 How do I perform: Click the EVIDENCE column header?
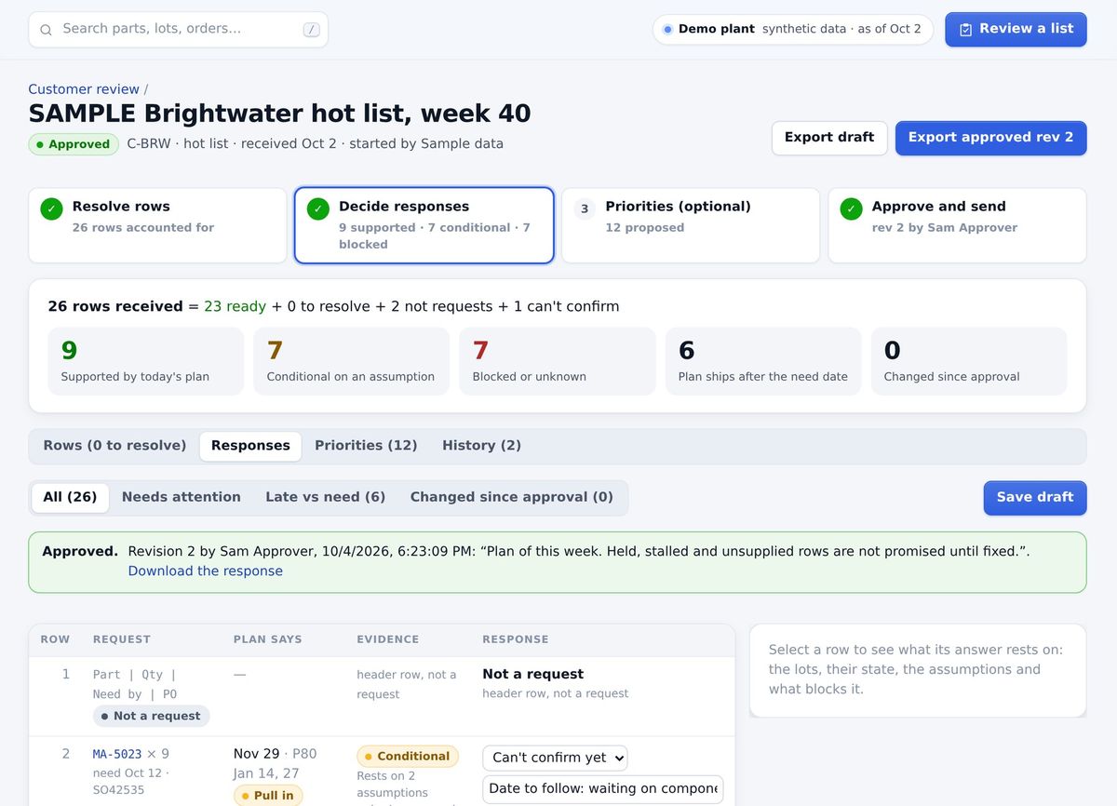[388, 639]
